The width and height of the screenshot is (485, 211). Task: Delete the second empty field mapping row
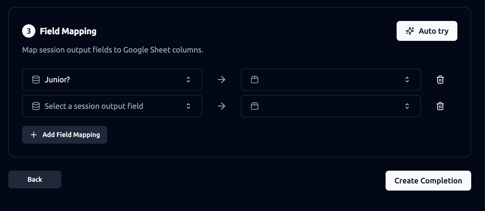tap(440, 106)
